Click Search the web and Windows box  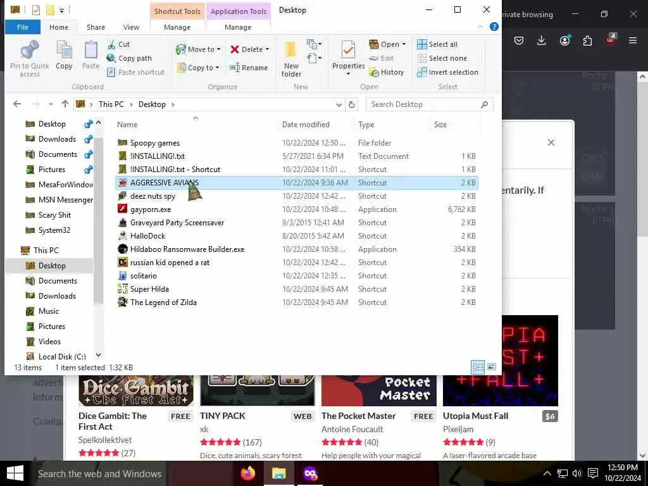[x=99, y=473]
